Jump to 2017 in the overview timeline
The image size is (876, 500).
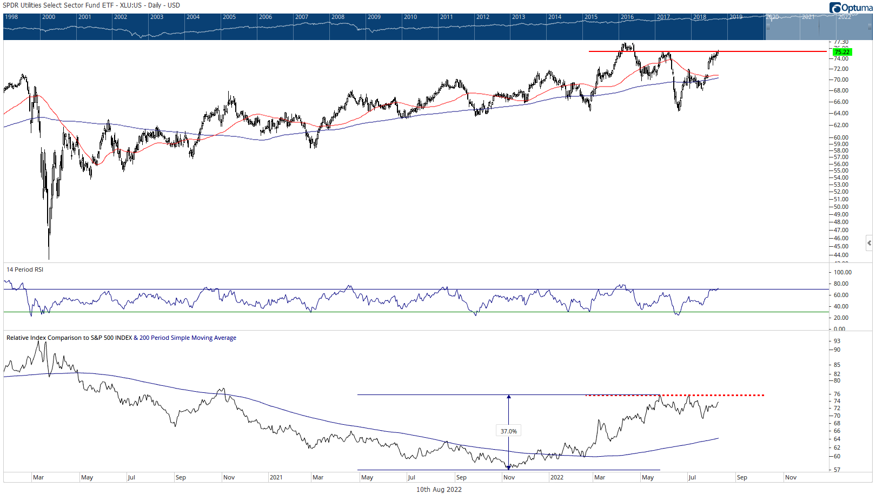664,17
